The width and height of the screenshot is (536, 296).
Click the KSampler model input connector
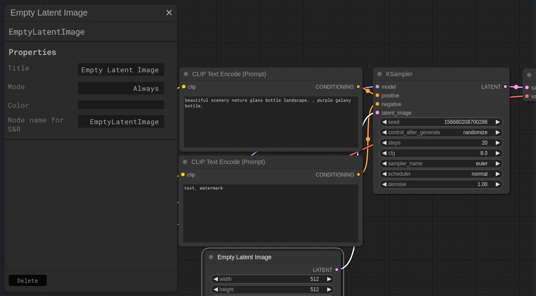[x=377, y=87]
